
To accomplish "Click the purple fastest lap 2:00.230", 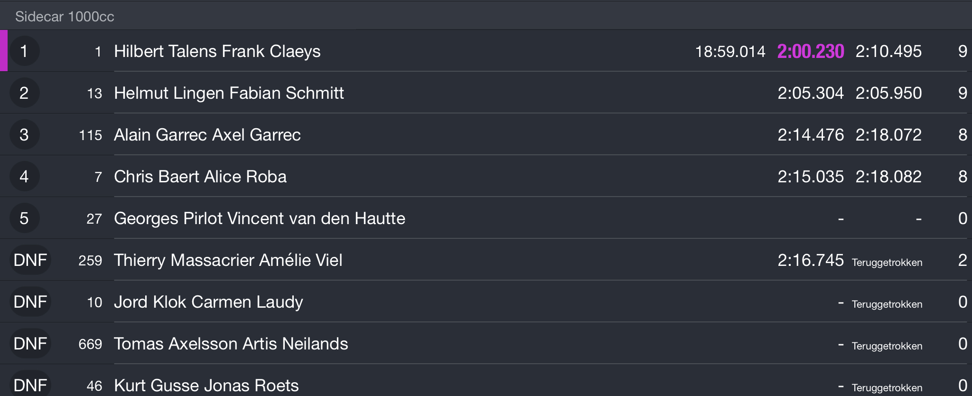I will click(x=811, y=51).
